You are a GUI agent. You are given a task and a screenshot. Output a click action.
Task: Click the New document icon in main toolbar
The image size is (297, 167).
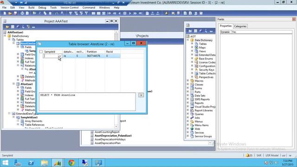(x=5, y=13)
